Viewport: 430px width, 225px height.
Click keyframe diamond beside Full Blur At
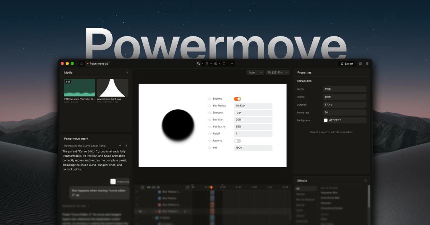[210, 127]
